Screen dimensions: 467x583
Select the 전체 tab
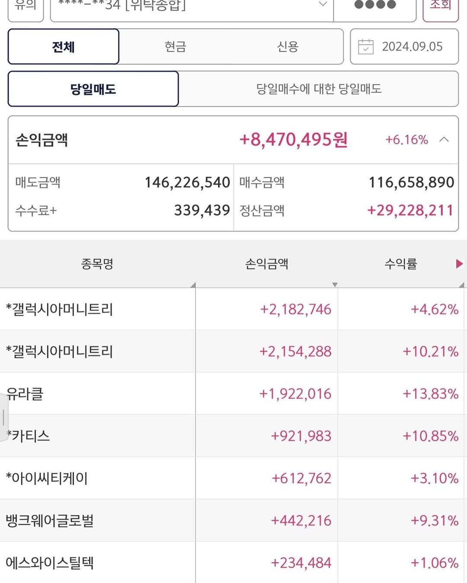[x=63, y=47]
